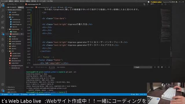This screenshot has width=185, height=104.
Task: Click the horizontal scrollbar in editor
Action: (71, 64)
